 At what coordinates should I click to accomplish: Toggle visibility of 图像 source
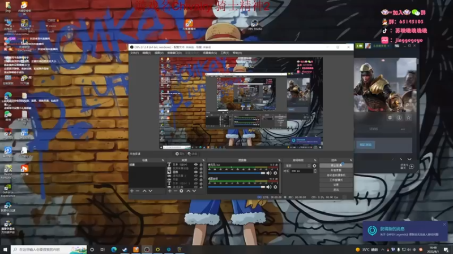[x=196, y=172]
